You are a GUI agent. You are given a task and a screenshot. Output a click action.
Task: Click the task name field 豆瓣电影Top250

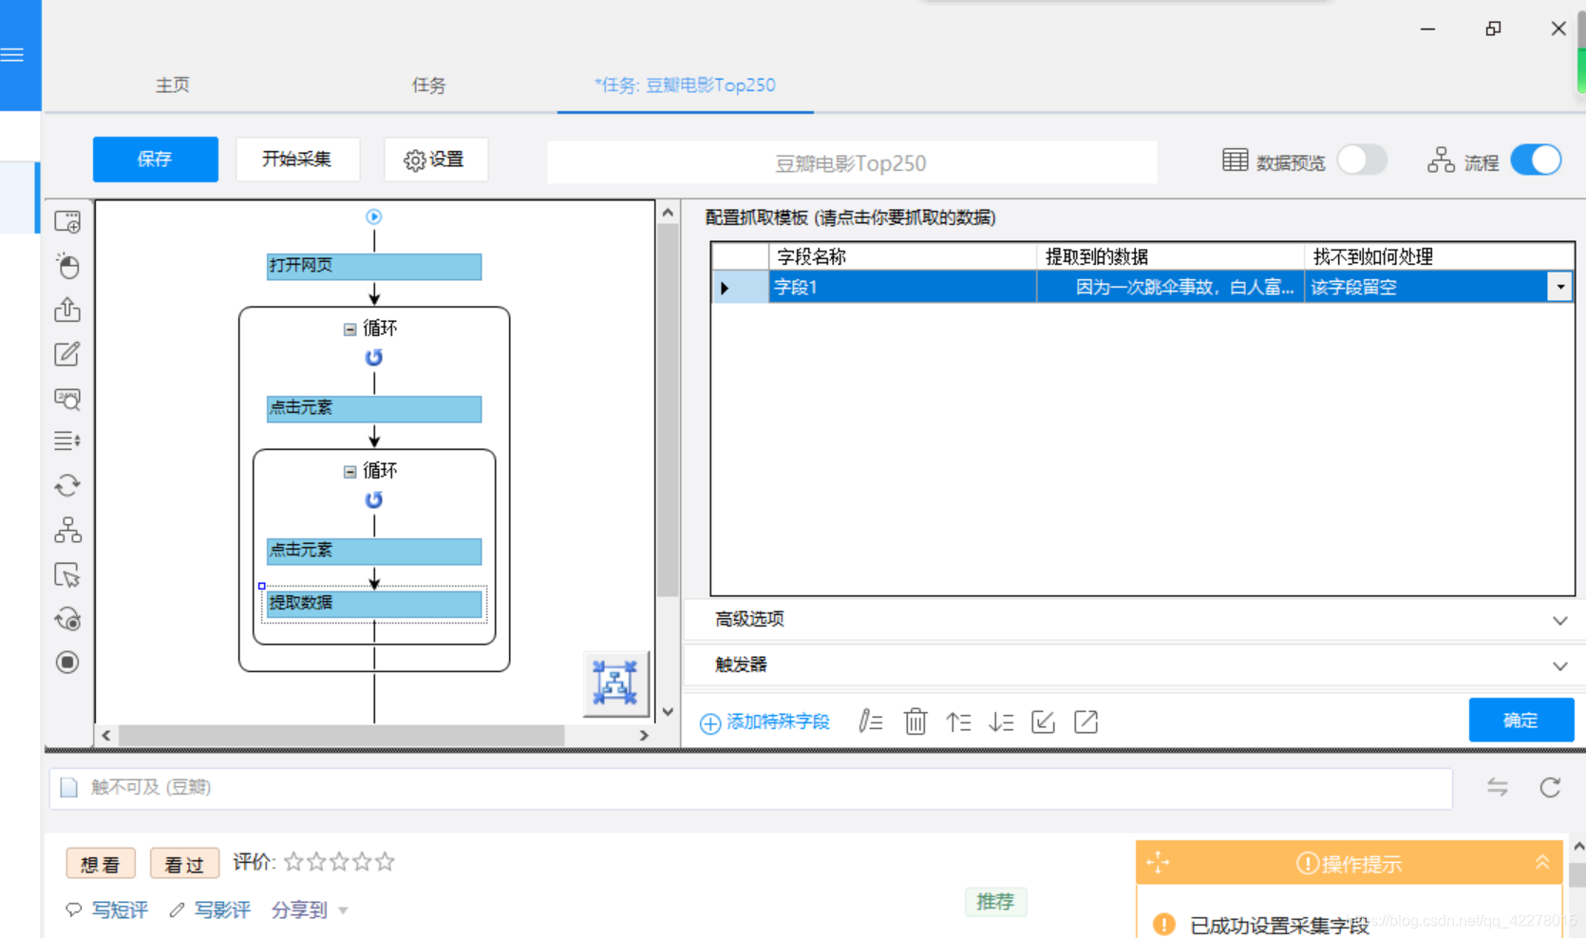(x=852, y=163)
